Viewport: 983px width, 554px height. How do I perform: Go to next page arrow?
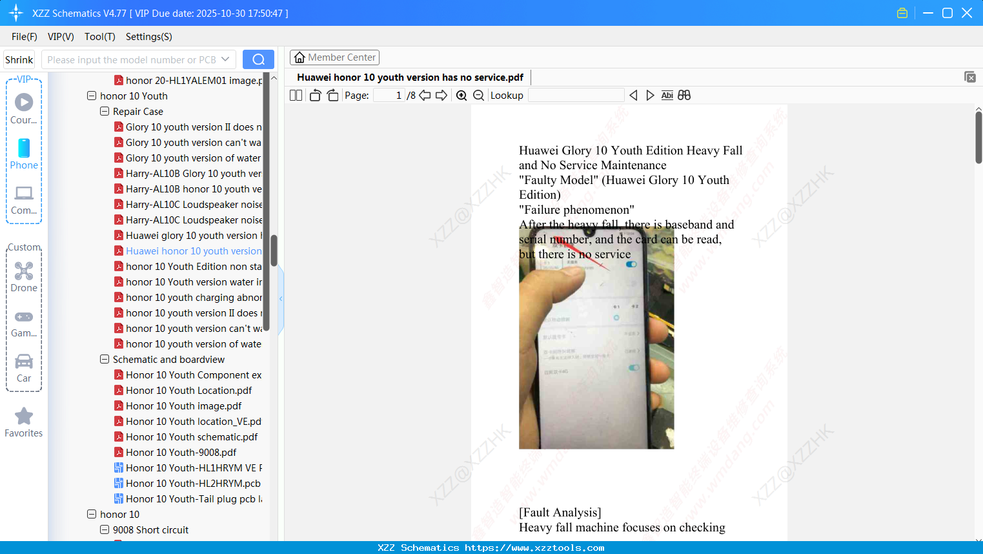[x=441, y=96]
